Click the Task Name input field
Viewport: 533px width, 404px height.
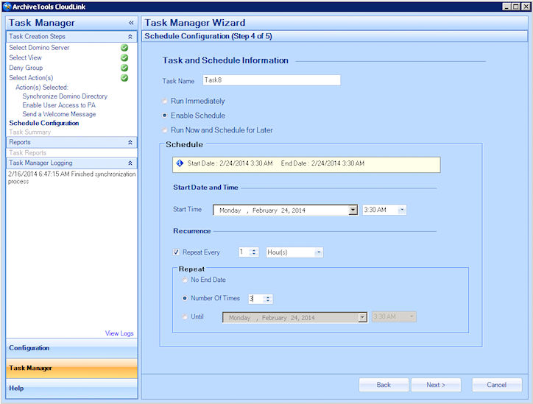click(272, 80)
